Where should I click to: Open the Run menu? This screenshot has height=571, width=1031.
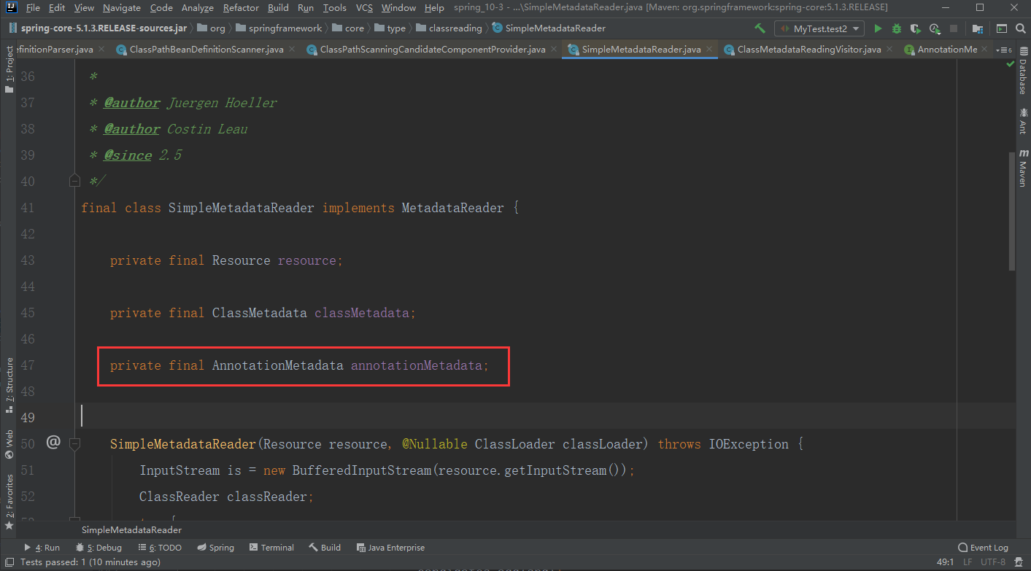click(x=306, y=8)
